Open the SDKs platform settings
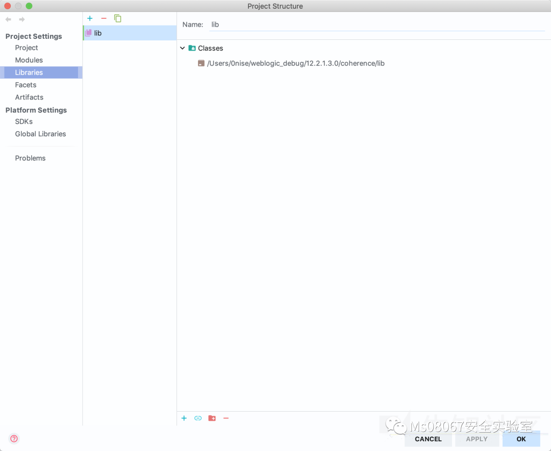 pyautogui.click(x=24, y=122)
